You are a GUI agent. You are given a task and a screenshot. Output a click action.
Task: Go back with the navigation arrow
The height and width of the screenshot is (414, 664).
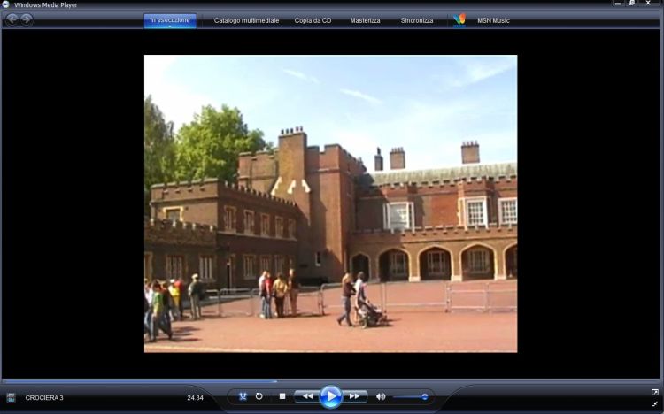click(12, 19)
